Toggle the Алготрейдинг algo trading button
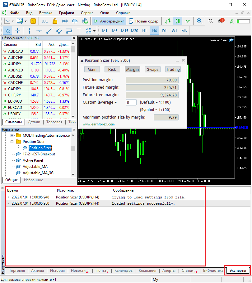 [109, 21]
